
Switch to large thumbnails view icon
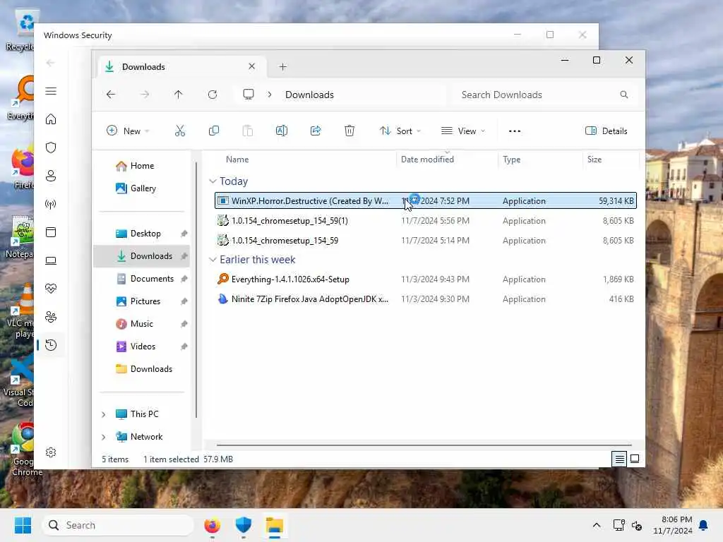coord(635,459)
